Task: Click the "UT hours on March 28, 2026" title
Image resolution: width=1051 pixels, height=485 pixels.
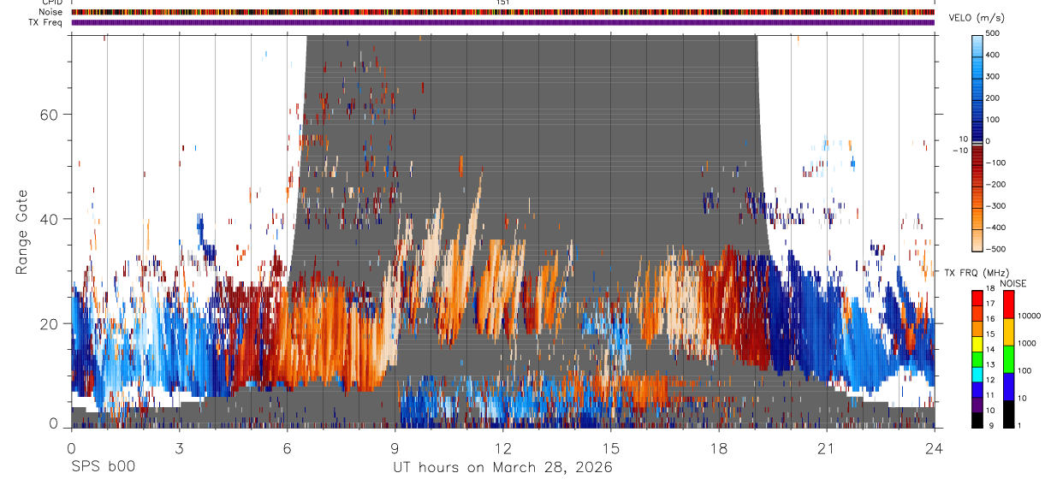Action: point(502,467)
